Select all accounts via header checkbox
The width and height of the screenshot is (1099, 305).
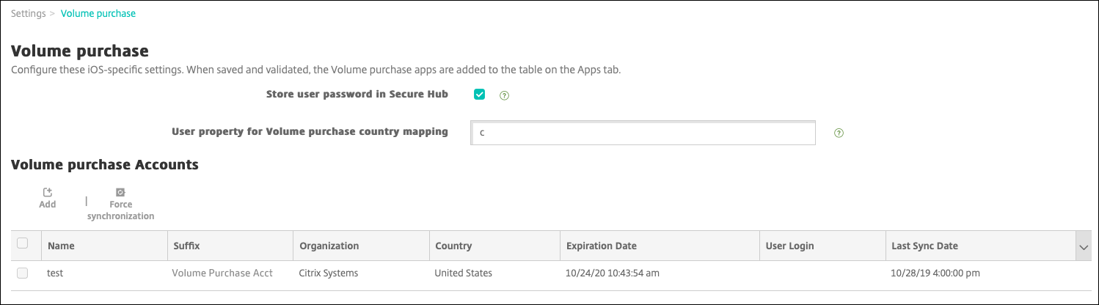click(22, 243)
